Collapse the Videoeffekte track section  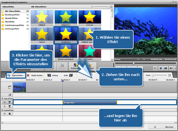[2, 99]
